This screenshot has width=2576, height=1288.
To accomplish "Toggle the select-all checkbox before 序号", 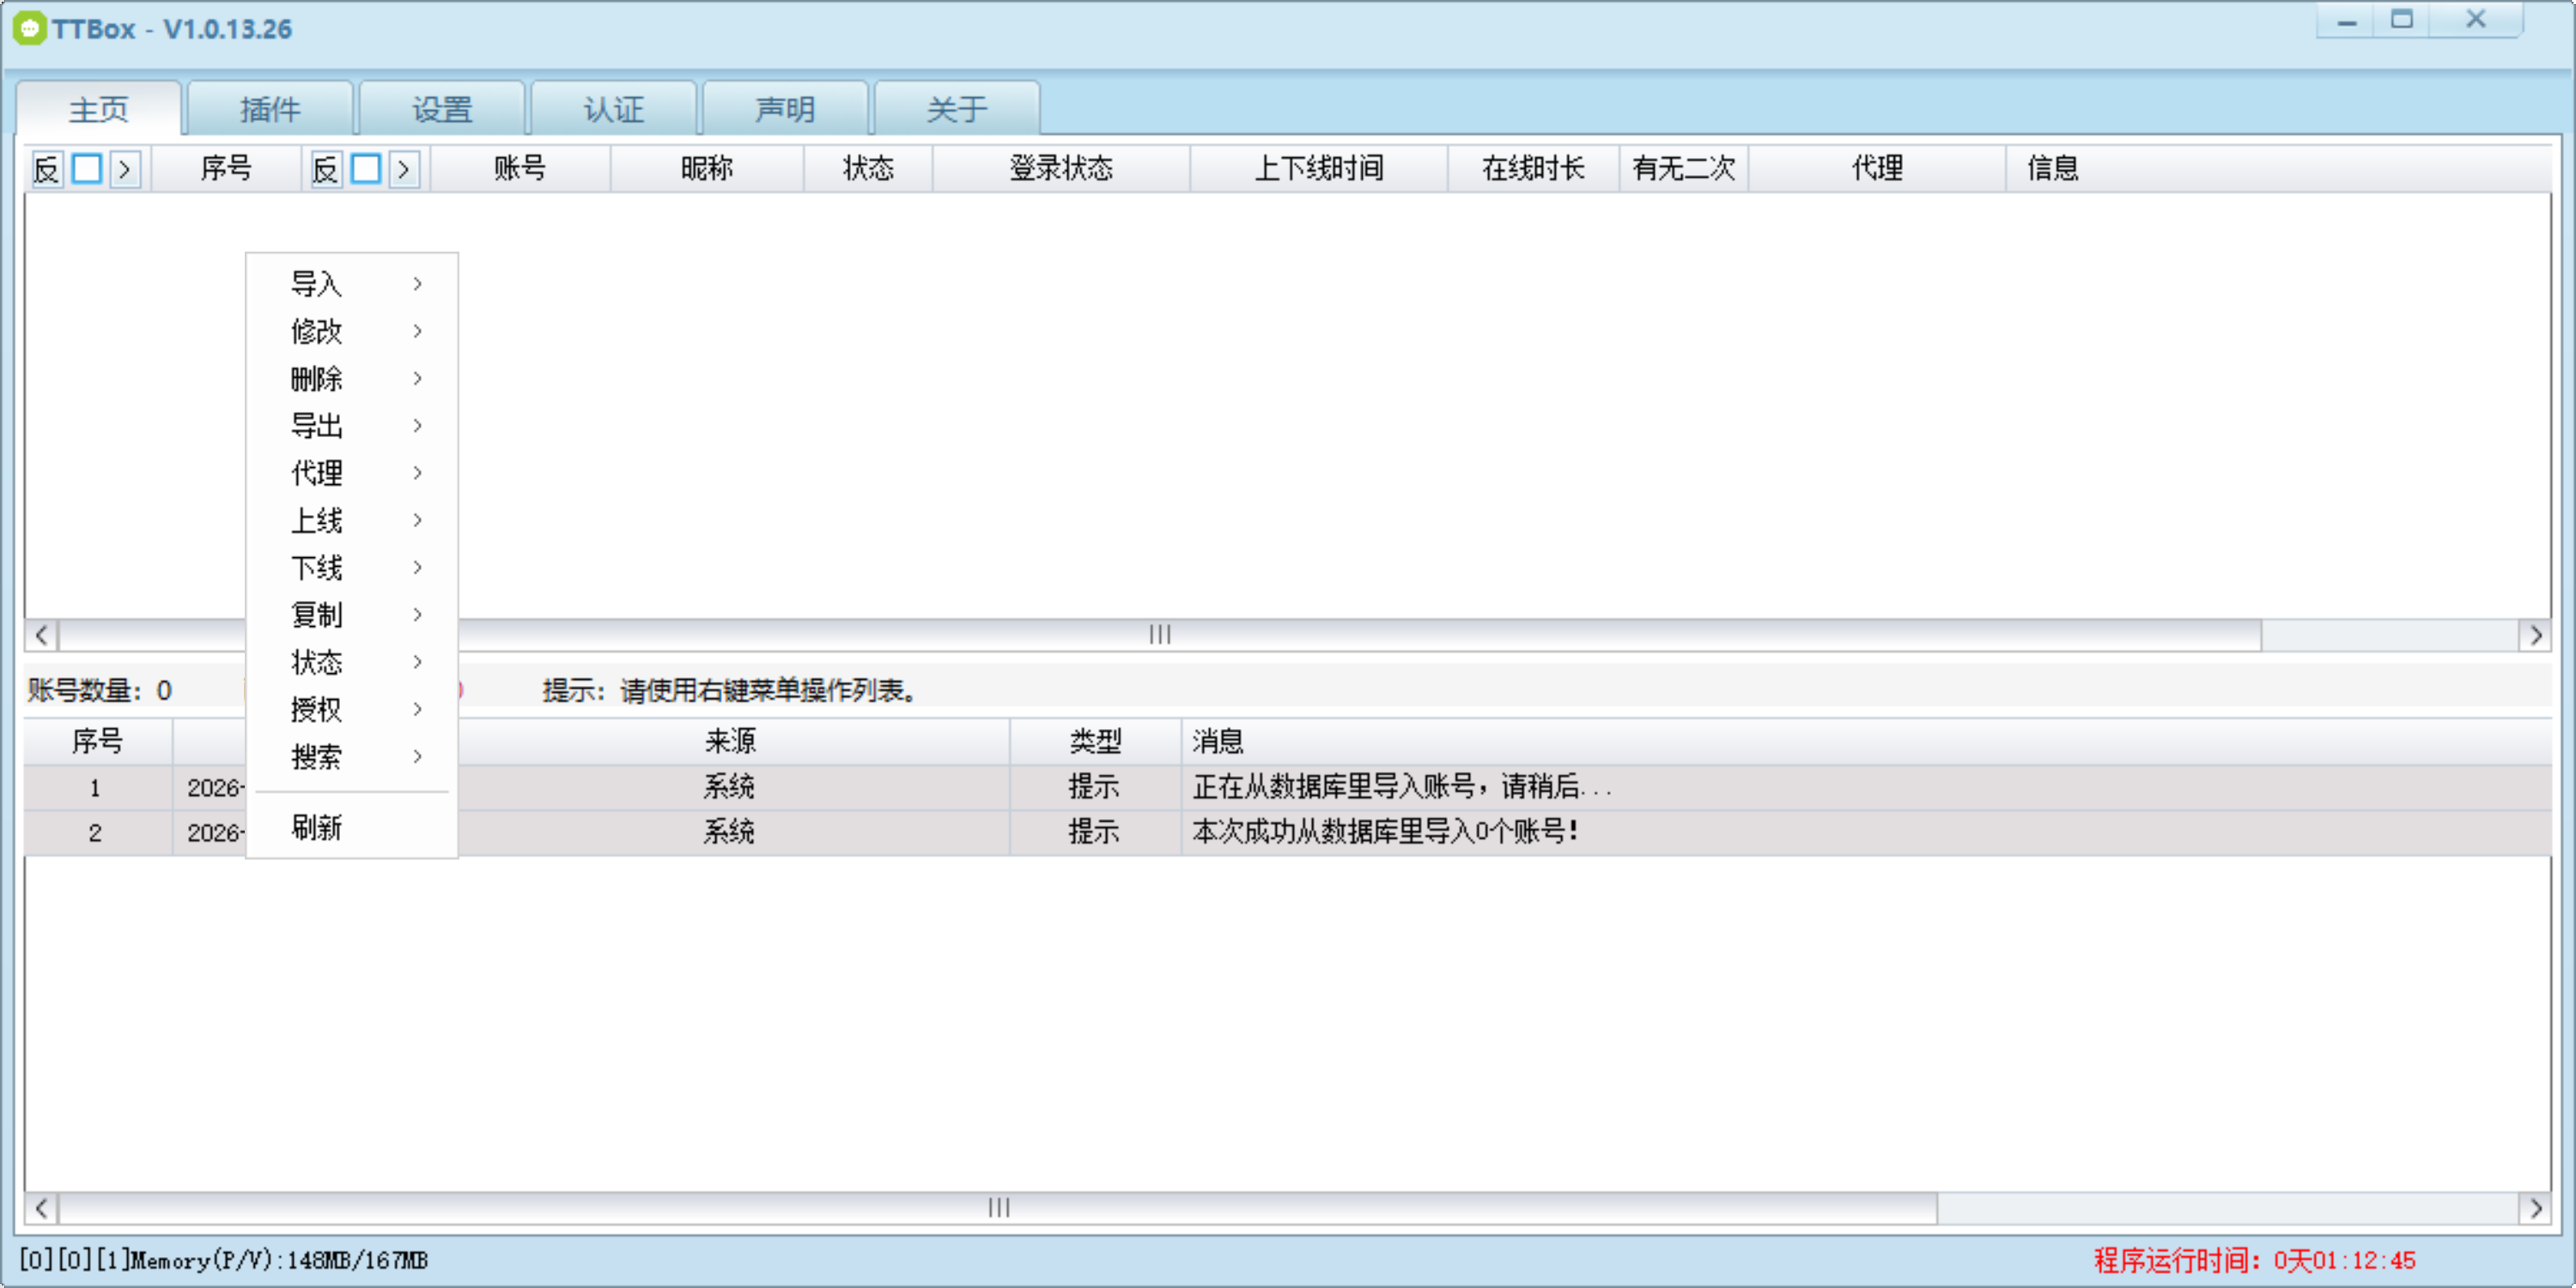I will [x=87, y=168].
